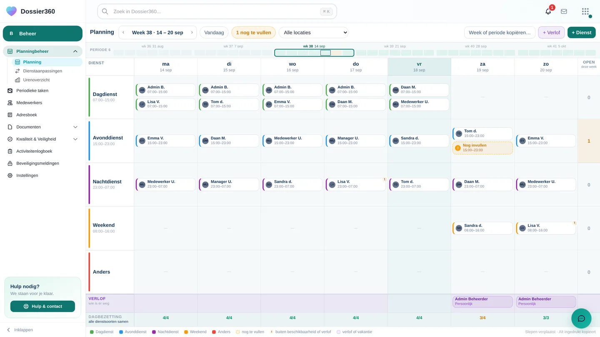The image size is (600, 337).
Task: Click the Instellingen gear icon
Action: [10, 176]
